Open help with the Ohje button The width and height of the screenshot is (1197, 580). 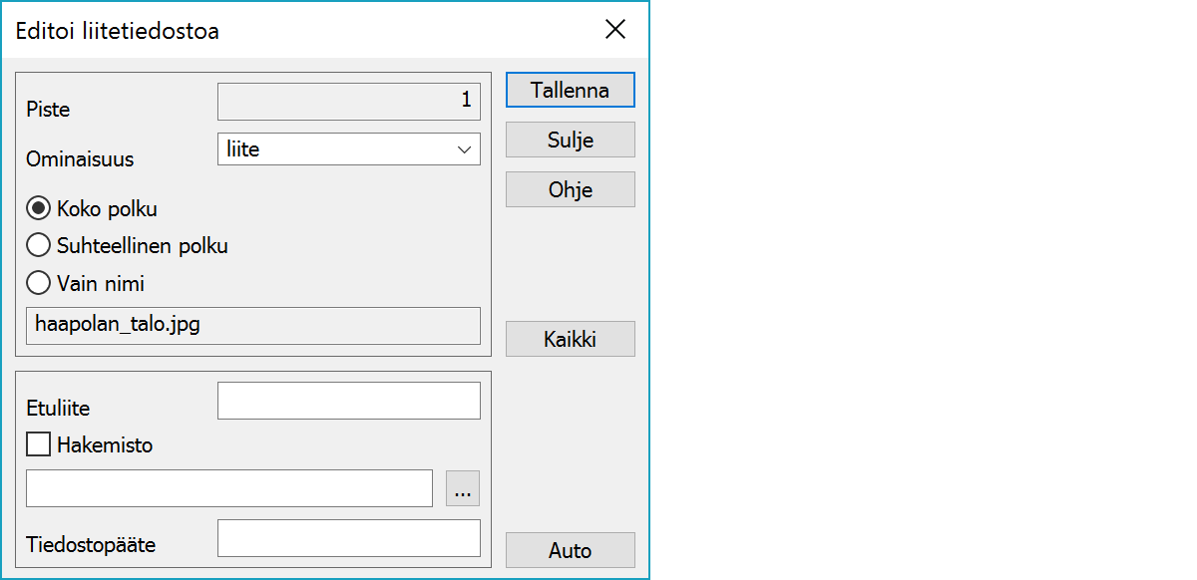coord(570,189)
